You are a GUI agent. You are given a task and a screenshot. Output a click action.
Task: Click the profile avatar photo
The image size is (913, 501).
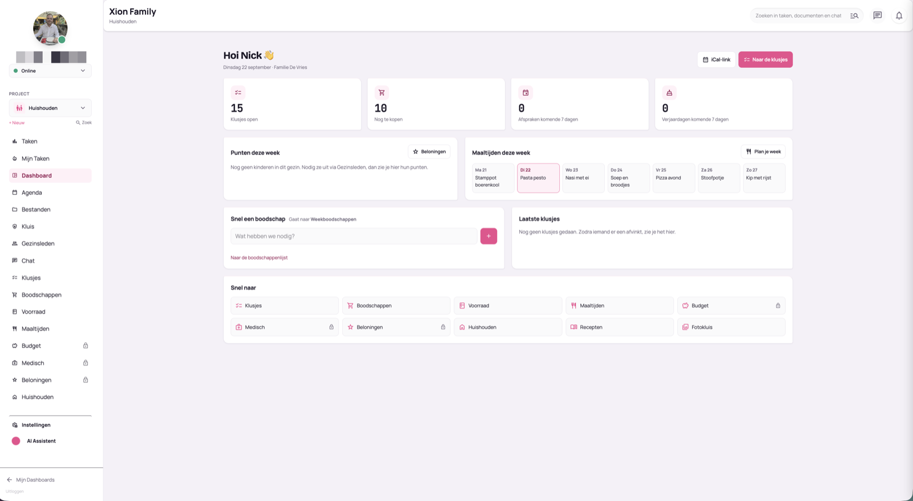50,28
